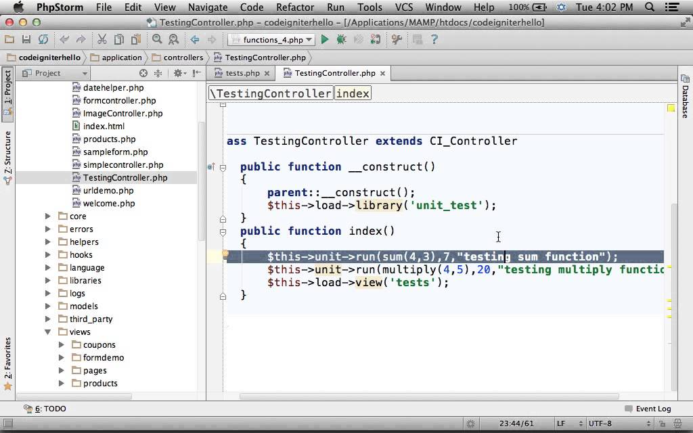The width and height of the screenshot is (693, 433).
Task: Fold the index() function in gutter
Action: (x=223, y=232)
